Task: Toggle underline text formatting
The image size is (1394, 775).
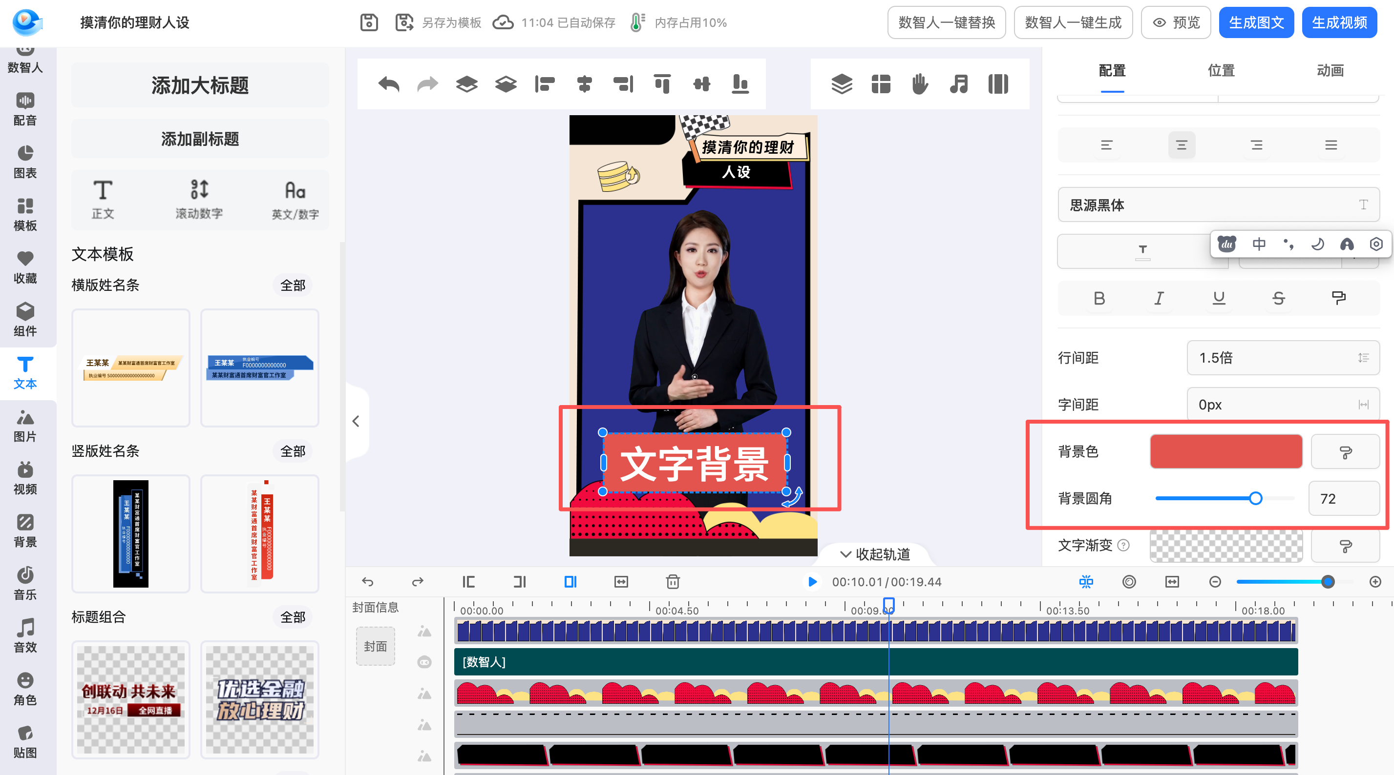Action: [x=1219, y=298]
